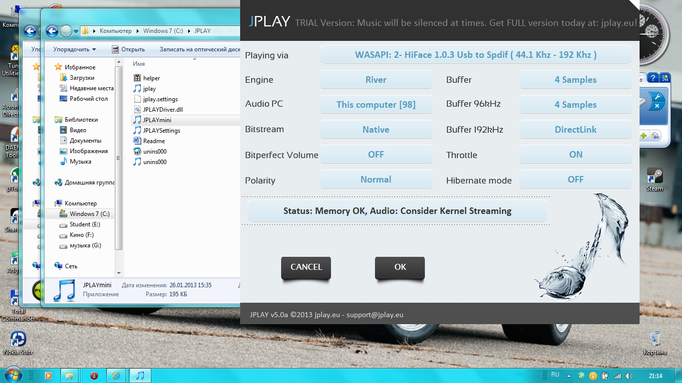The height and width of the screenshot is (383, 682).
Task: Switch Polarity from Normal
Action: pyautogui.click(x=376, y=180)
